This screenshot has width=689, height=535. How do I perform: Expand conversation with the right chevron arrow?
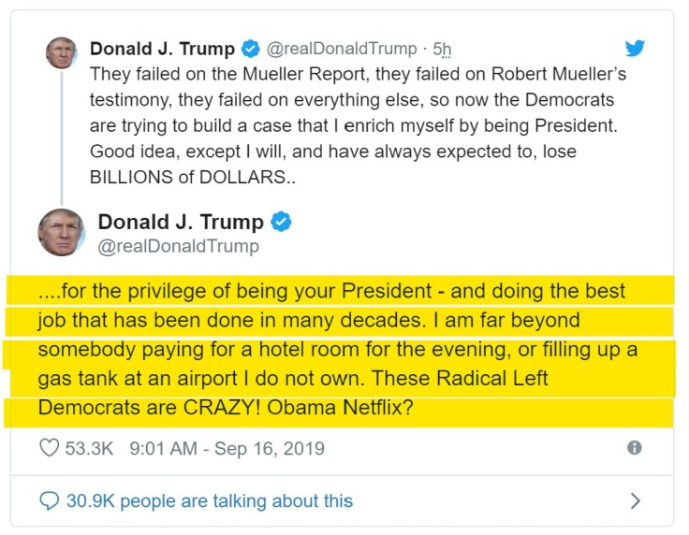point(636,501)
